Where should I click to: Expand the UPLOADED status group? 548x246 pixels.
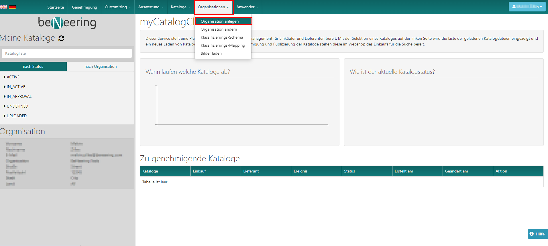tap(16, 116)
